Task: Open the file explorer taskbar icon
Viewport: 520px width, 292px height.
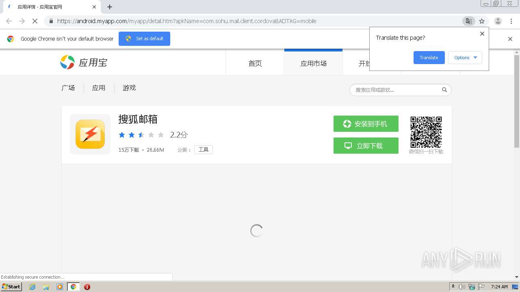Action: tap(46, 287)
